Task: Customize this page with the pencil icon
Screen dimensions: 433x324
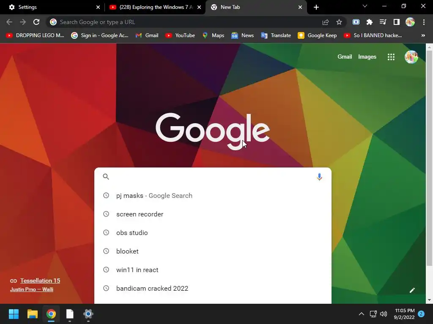Action: pyautogui.click(x=412, y=290)
